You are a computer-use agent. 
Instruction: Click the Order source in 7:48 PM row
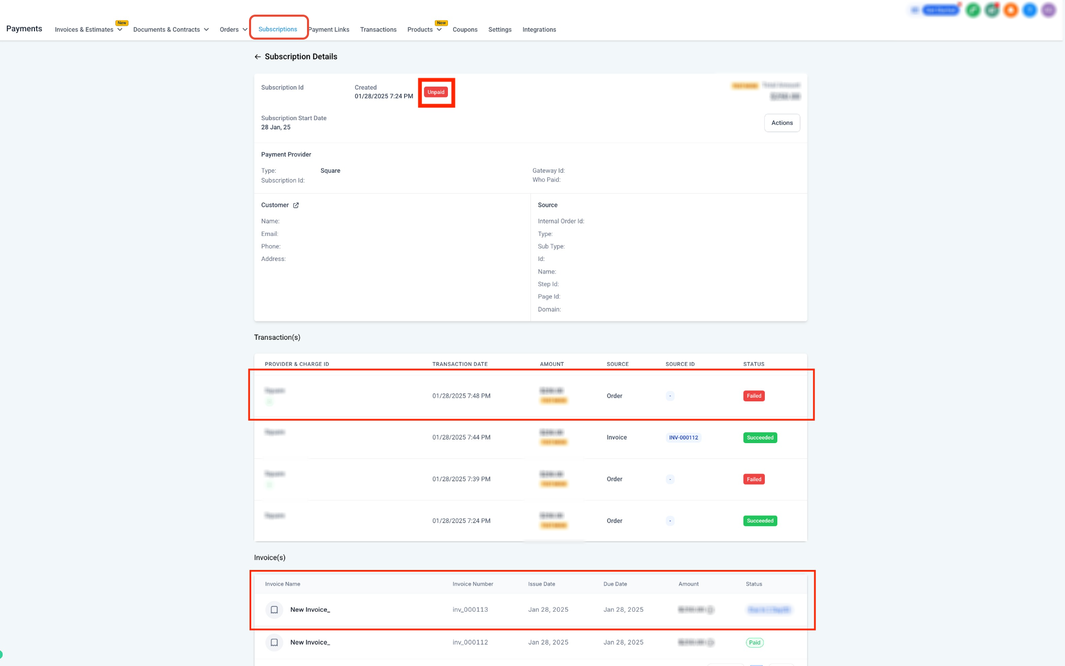click(614, 396)
